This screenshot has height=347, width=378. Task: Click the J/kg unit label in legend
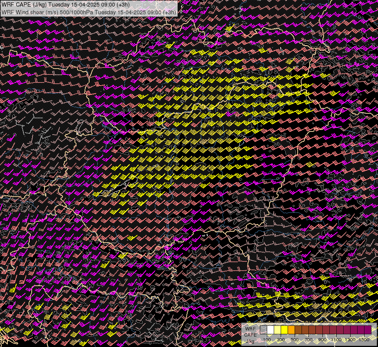point(250,341)
